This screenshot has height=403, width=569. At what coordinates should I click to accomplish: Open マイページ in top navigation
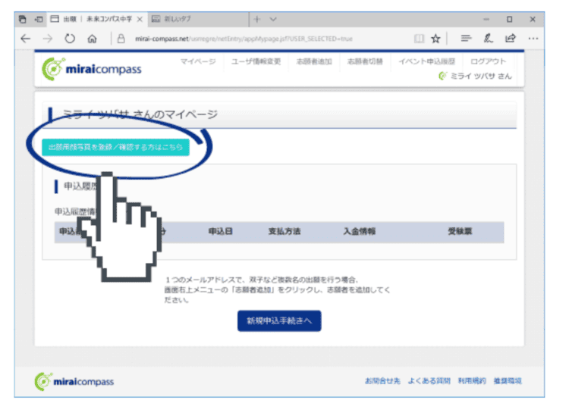(x=198, y=61)
